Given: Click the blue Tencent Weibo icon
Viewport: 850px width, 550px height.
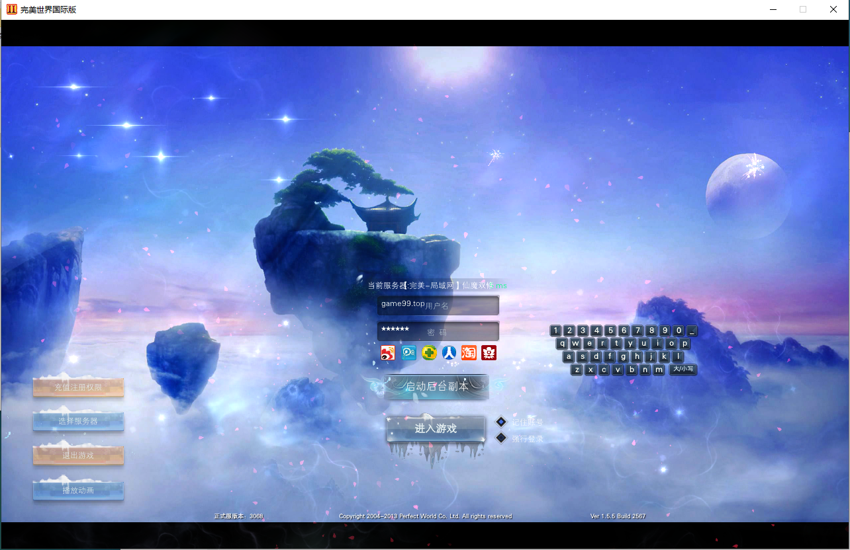Looking at the screenshot, I should coord(409,353).
